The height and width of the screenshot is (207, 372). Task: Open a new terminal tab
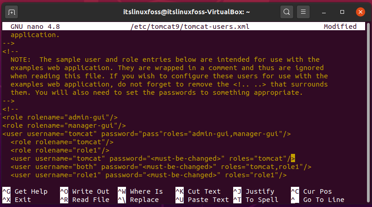pyautogui.click(x=11, y=12)
